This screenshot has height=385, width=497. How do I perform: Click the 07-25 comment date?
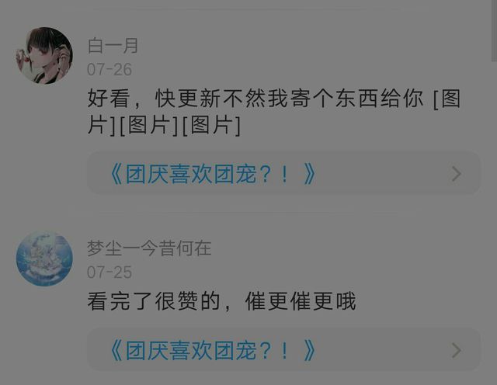pos(109,272)
